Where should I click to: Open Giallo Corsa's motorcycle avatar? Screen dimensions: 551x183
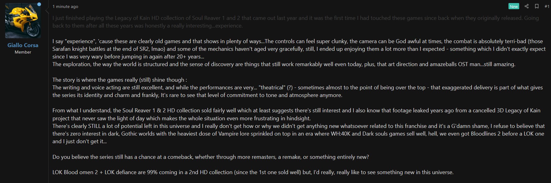click(x=23, y=21)
